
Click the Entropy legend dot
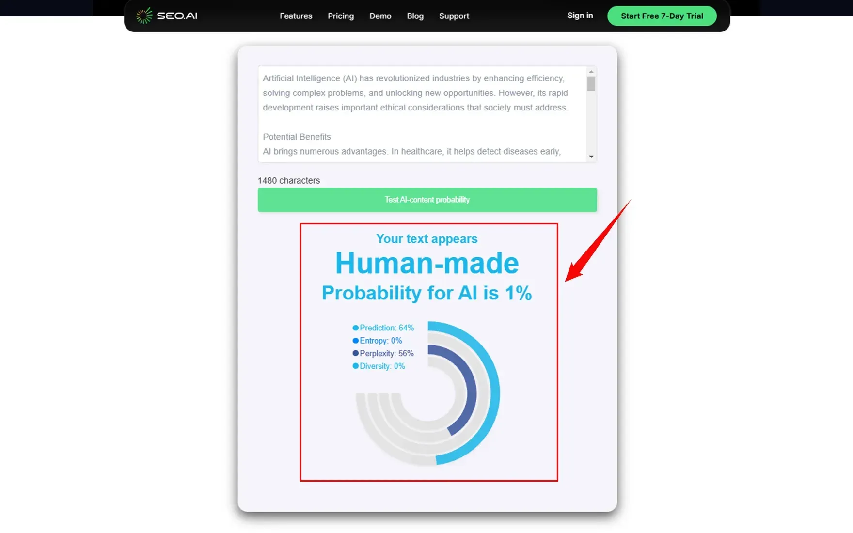point(355,340)
